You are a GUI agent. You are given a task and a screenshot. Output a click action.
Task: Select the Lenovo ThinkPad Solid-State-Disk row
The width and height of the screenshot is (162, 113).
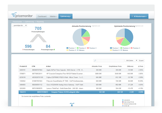tap(81, 89)
